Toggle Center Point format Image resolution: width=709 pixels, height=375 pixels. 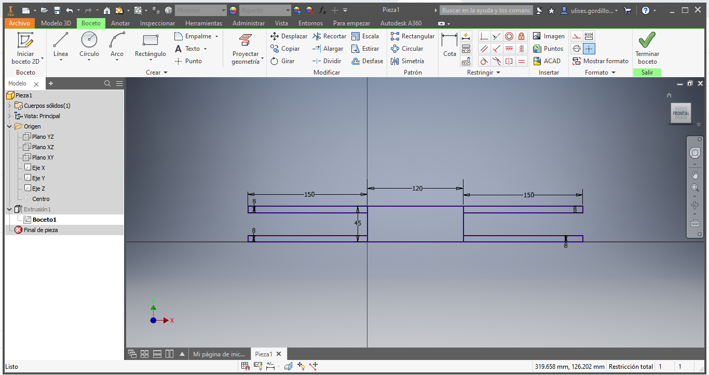click(589, 49)
